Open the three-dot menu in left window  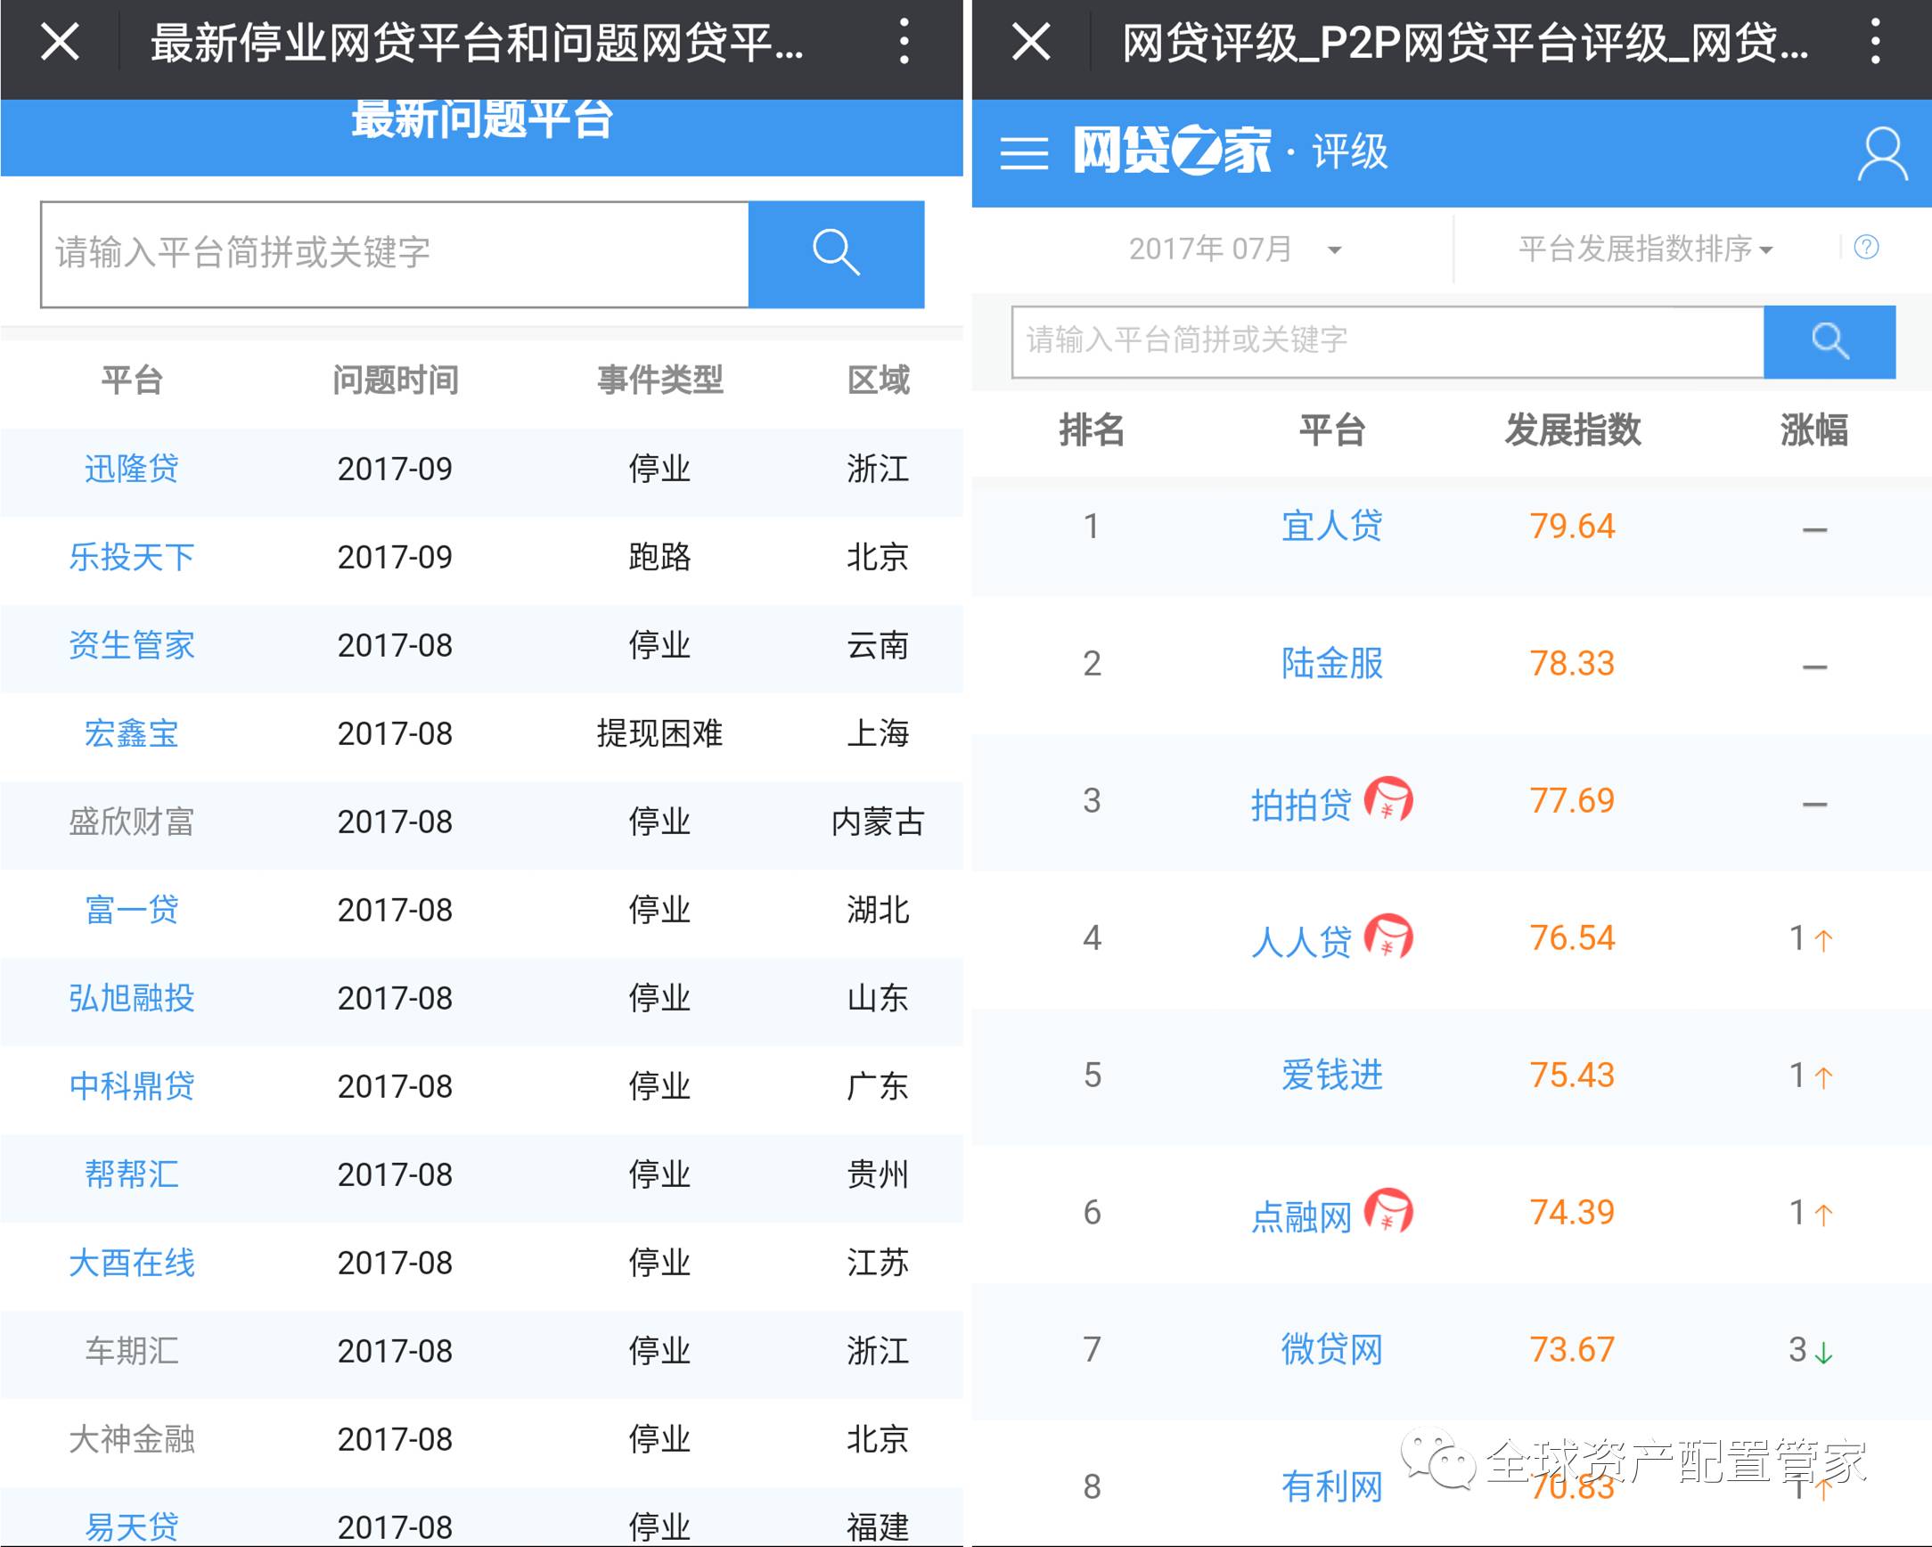click(x=905, y=42)
